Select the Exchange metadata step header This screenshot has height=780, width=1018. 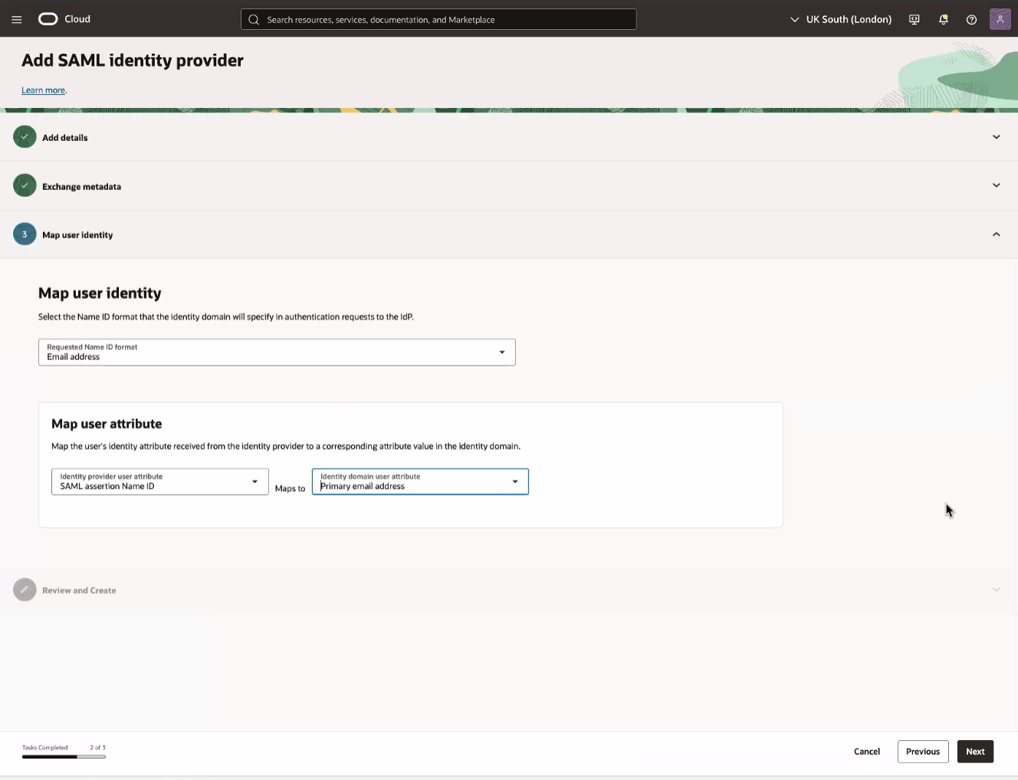[x=82, y=185]
